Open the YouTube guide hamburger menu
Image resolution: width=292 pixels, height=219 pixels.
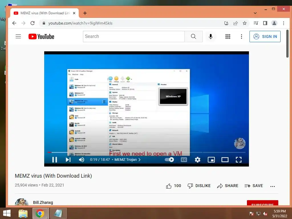tap(18, 36)
